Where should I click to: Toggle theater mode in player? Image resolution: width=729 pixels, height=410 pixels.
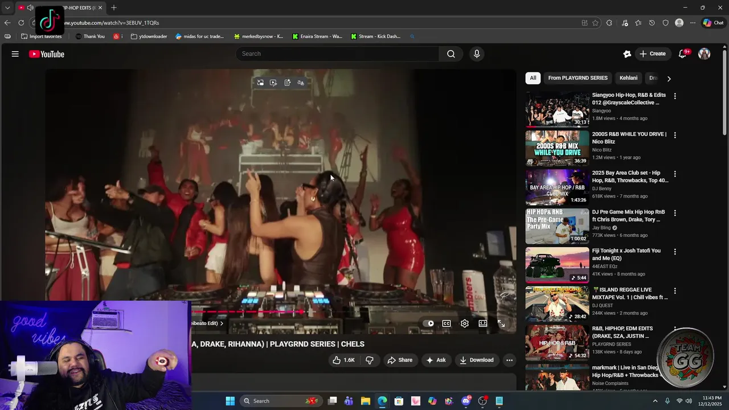tap(483, 323)
